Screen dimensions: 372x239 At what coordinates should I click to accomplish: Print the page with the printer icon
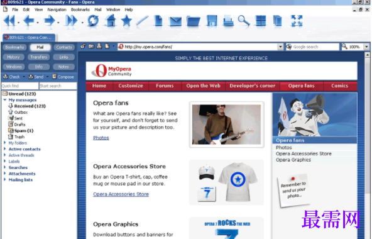228,20
